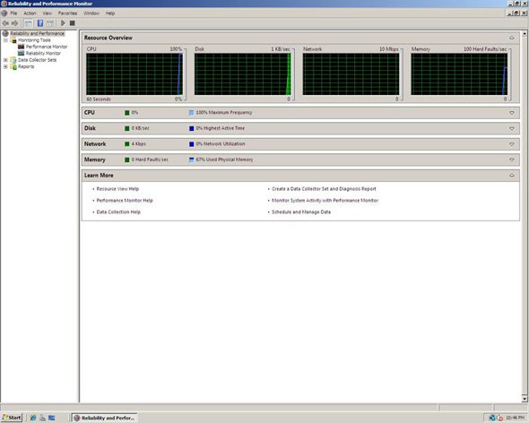Click the Back arrow toolbar icon
Screen dimensions: 529x423
pyautogui.click(x=5, y=23)
